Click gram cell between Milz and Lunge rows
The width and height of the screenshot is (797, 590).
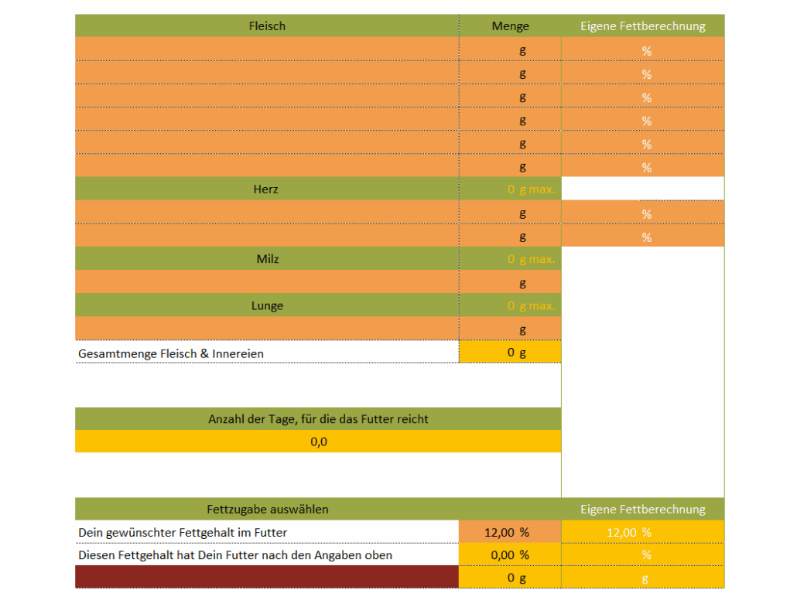(x=511, y=281)
